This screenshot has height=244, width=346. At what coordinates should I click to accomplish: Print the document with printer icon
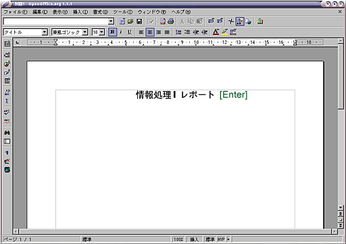click(171, 22)
